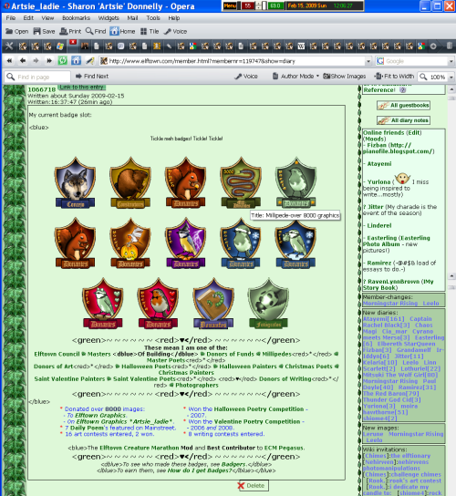Click the All diary notes button

coord(403,120)
